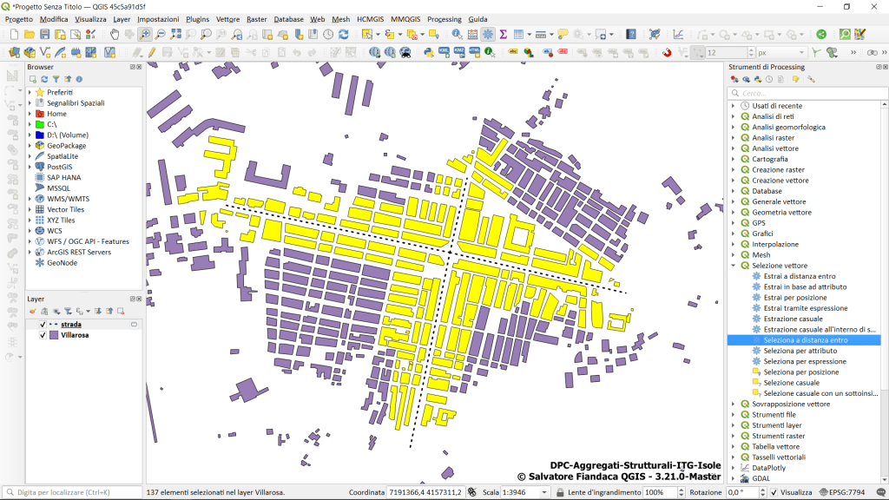The width and height of the screenshot is (889, 500).
Task: Open the Python console icon
Action: tap(429, 52)
